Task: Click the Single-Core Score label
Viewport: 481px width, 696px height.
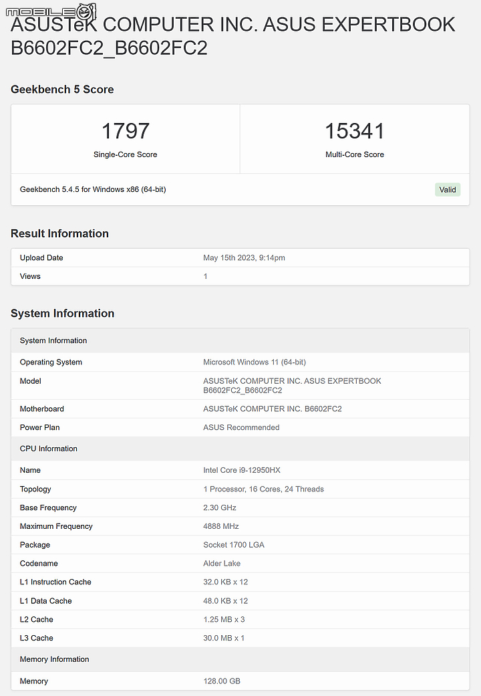Action: pos(125,154)
